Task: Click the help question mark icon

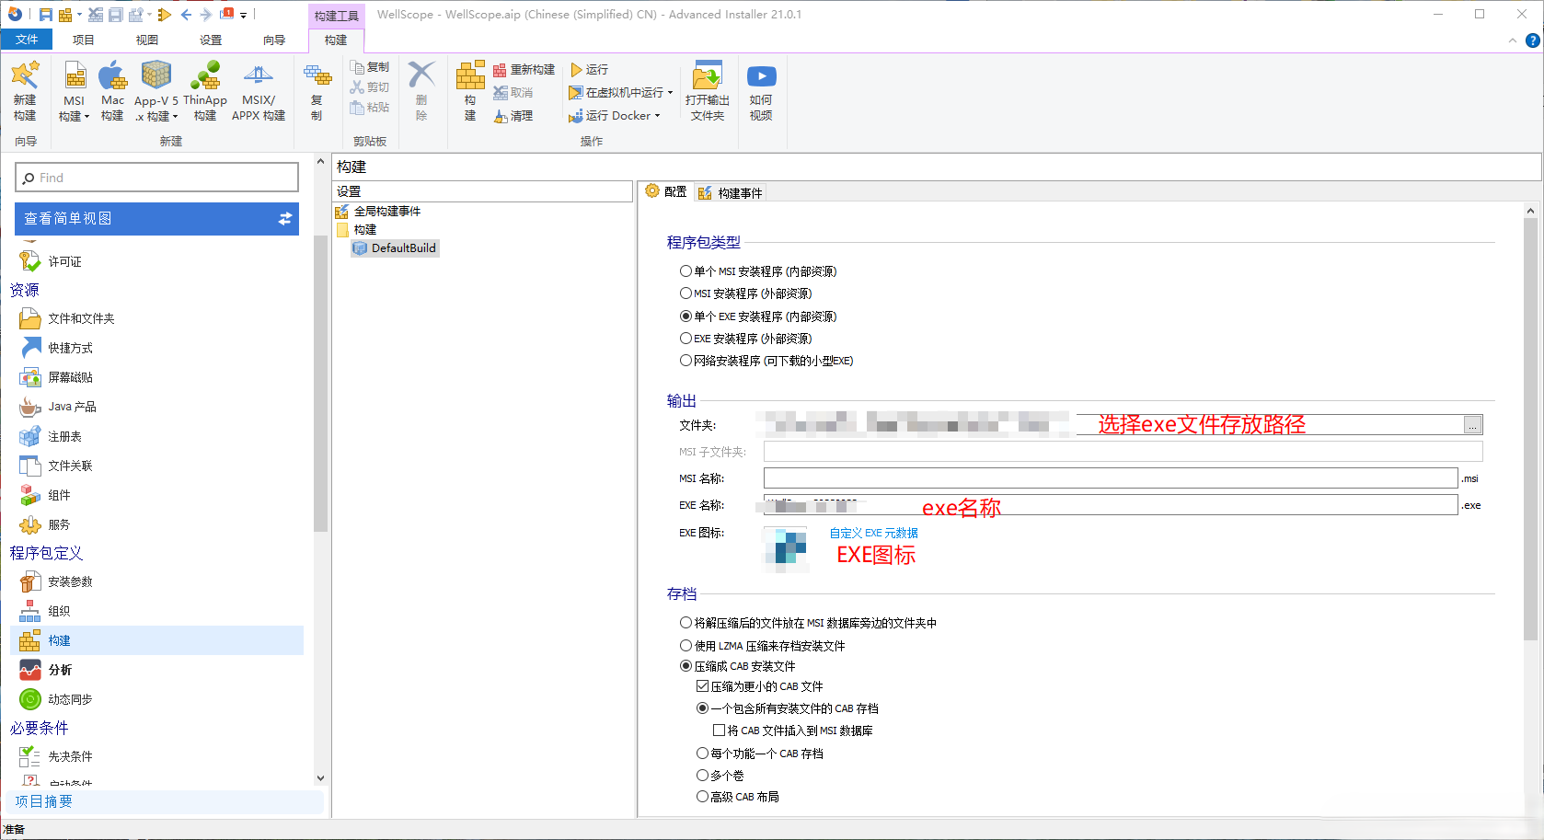Action: tap(1532, 40)
